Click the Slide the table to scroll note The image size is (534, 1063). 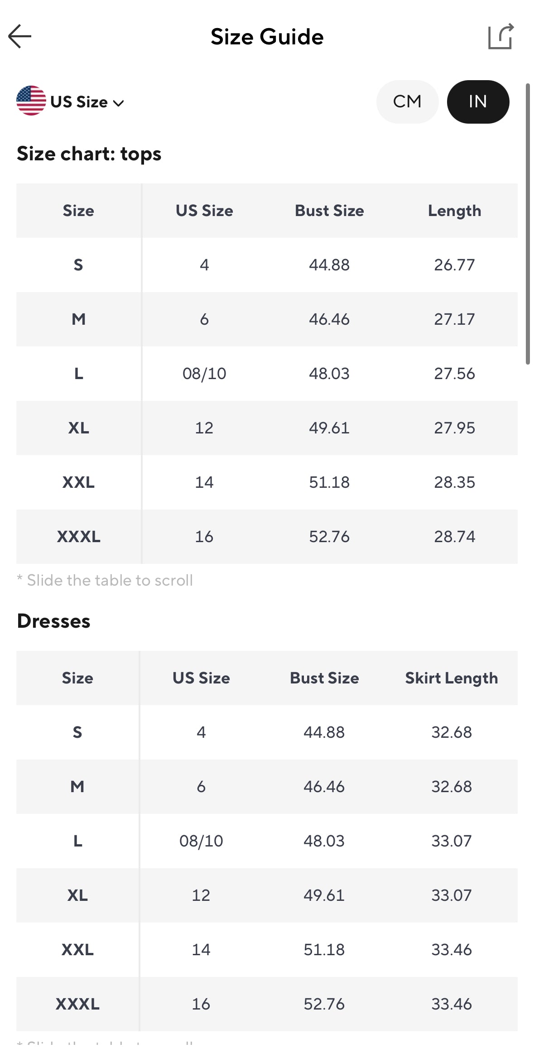tap(105, 580)
